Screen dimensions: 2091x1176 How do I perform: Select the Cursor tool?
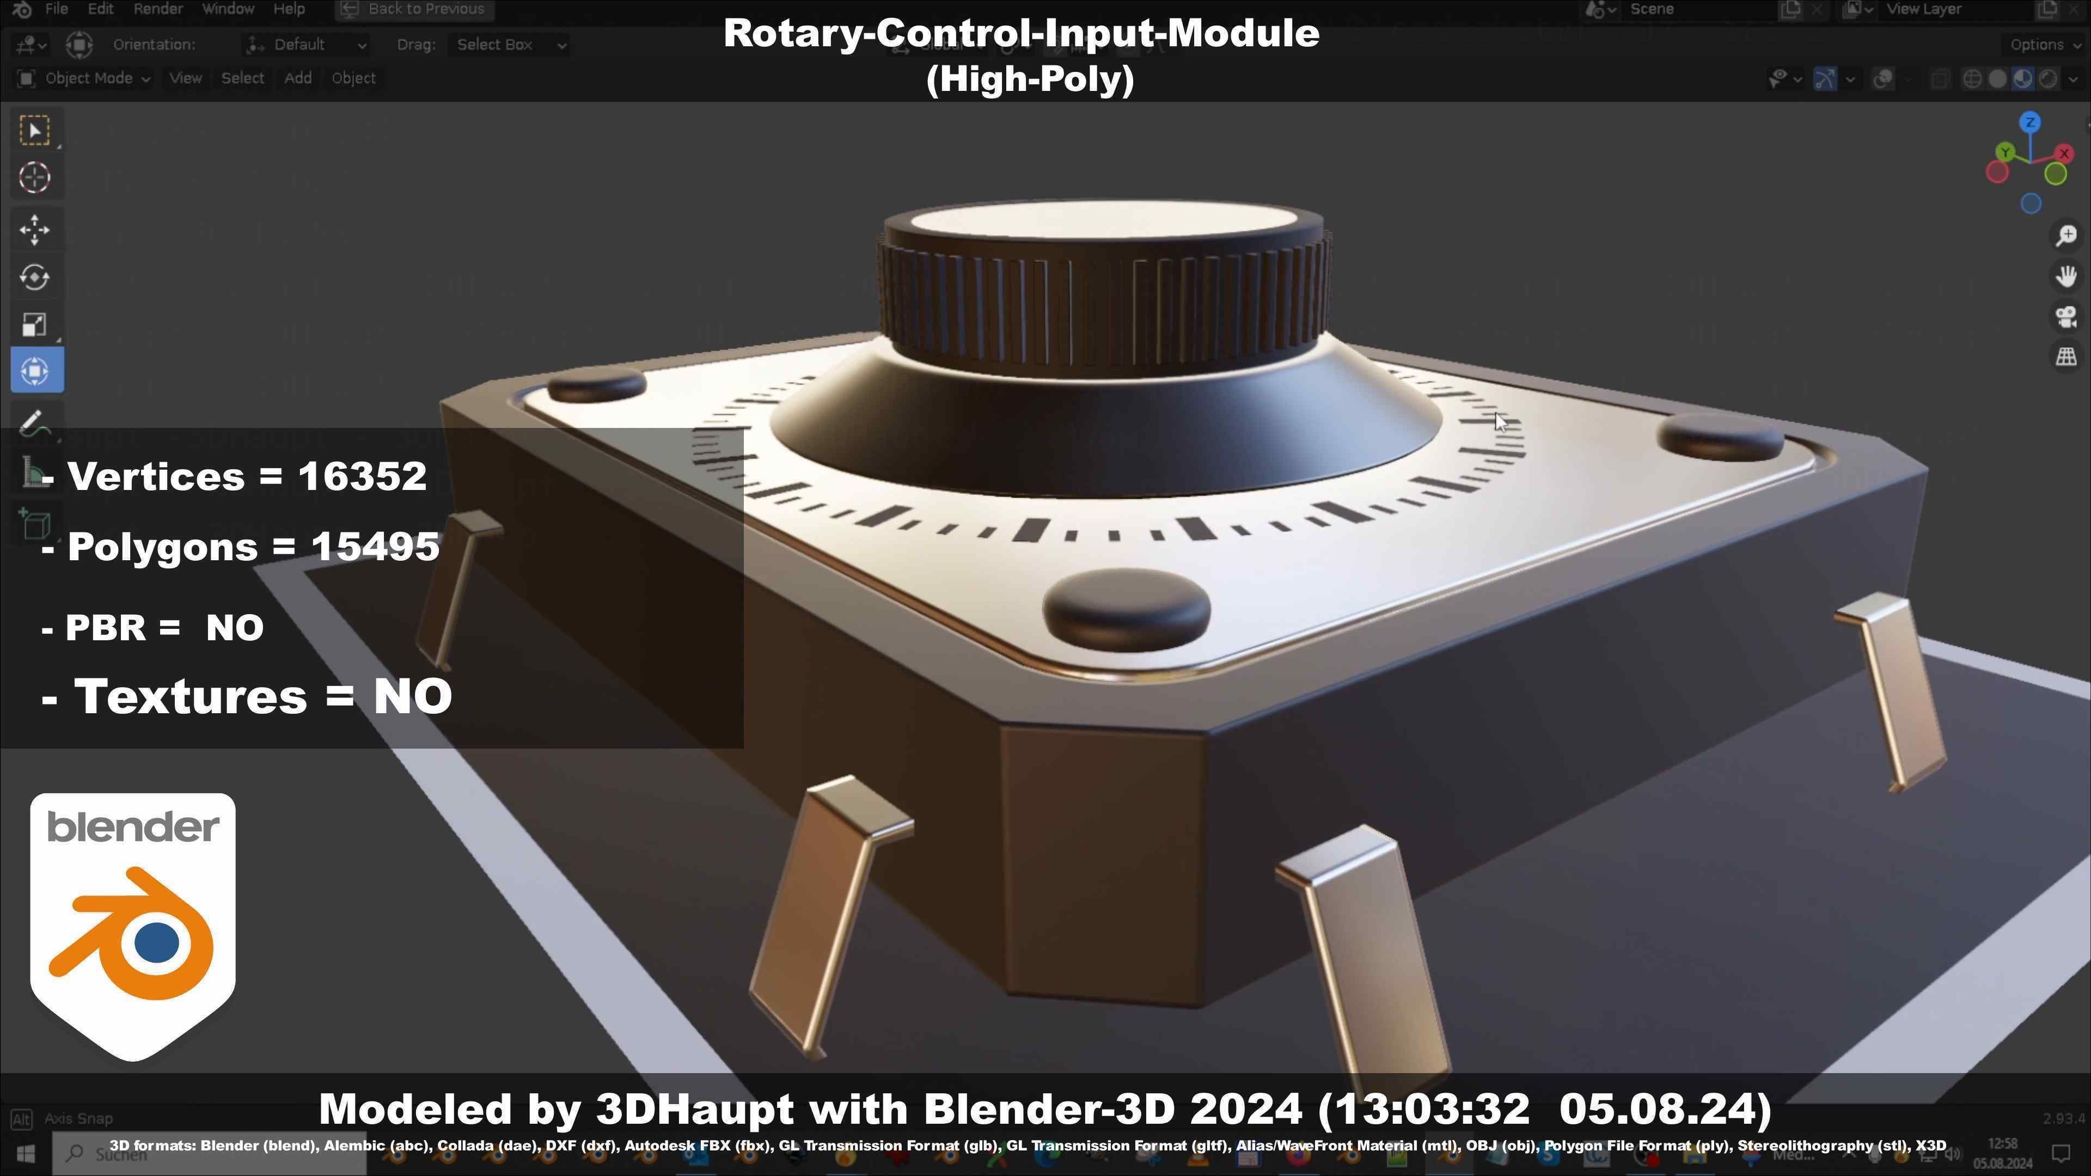34,177
